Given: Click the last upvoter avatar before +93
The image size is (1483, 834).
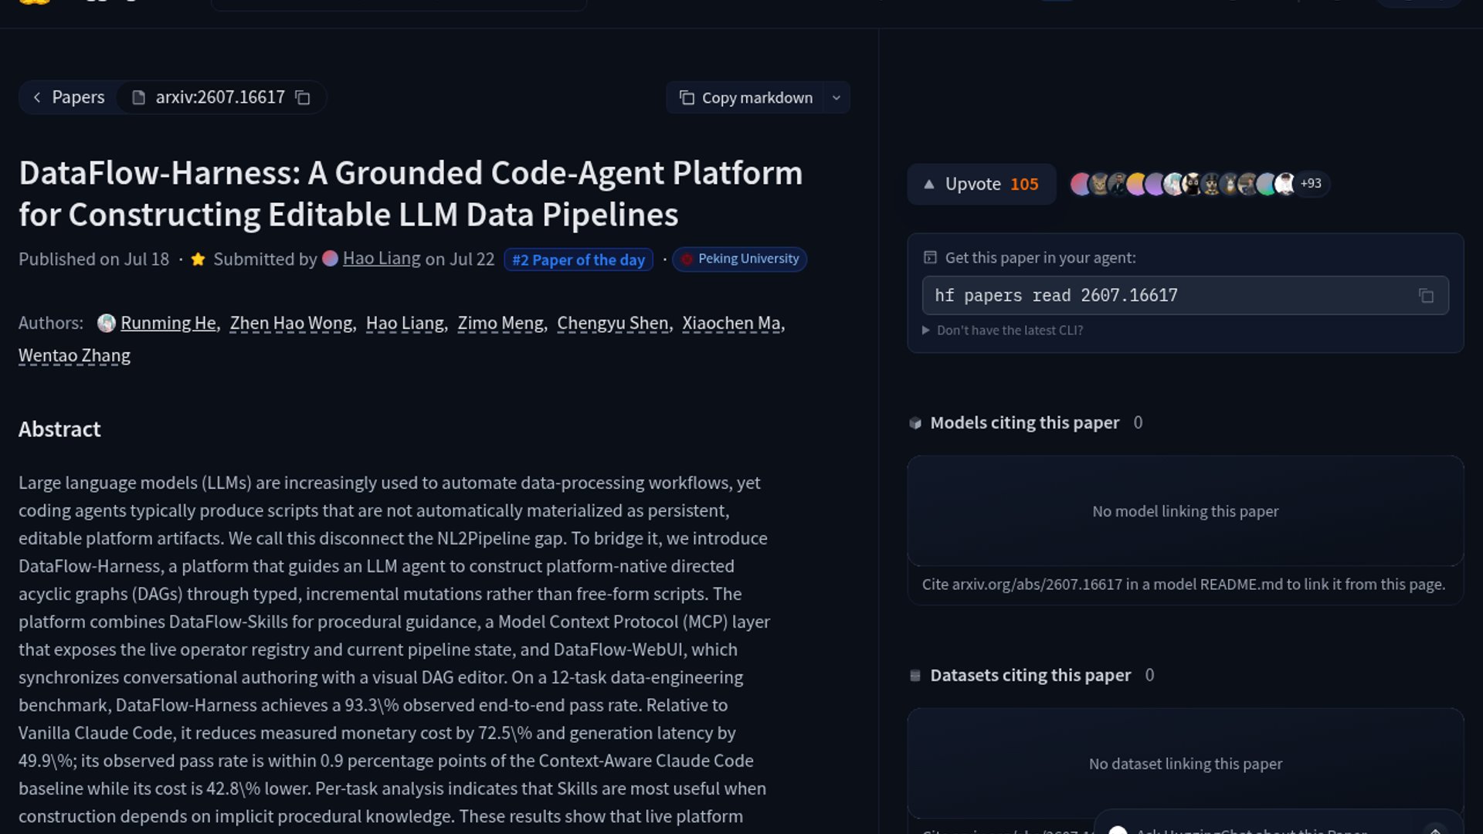Looking at the screenshot, I should [1284, 184].
